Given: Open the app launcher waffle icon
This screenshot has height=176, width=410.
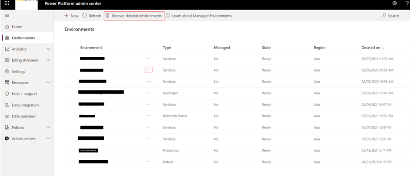Looking at the screenshot, I should [x=7, y=3].
